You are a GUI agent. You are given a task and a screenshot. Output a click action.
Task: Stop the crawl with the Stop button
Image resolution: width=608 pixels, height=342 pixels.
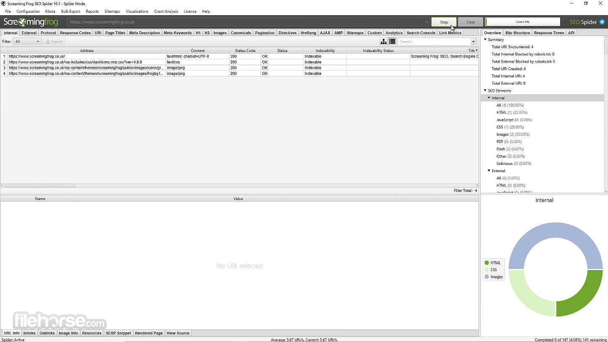point(444,22)
